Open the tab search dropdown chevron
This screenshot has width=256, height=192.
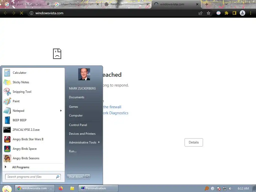(x=226, y=4)
